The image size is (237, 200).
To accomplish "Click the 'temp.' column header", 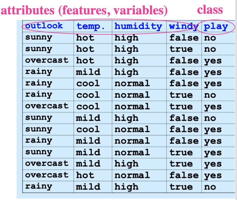I will 91,27.
